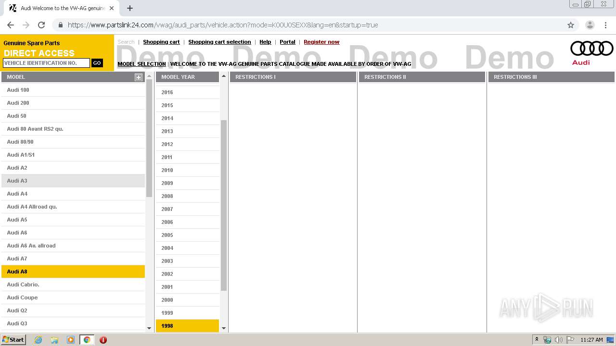This screenshot has height=346, width=616.
Task: Click the browser Forward arrow
Action: tap(26, 25)
